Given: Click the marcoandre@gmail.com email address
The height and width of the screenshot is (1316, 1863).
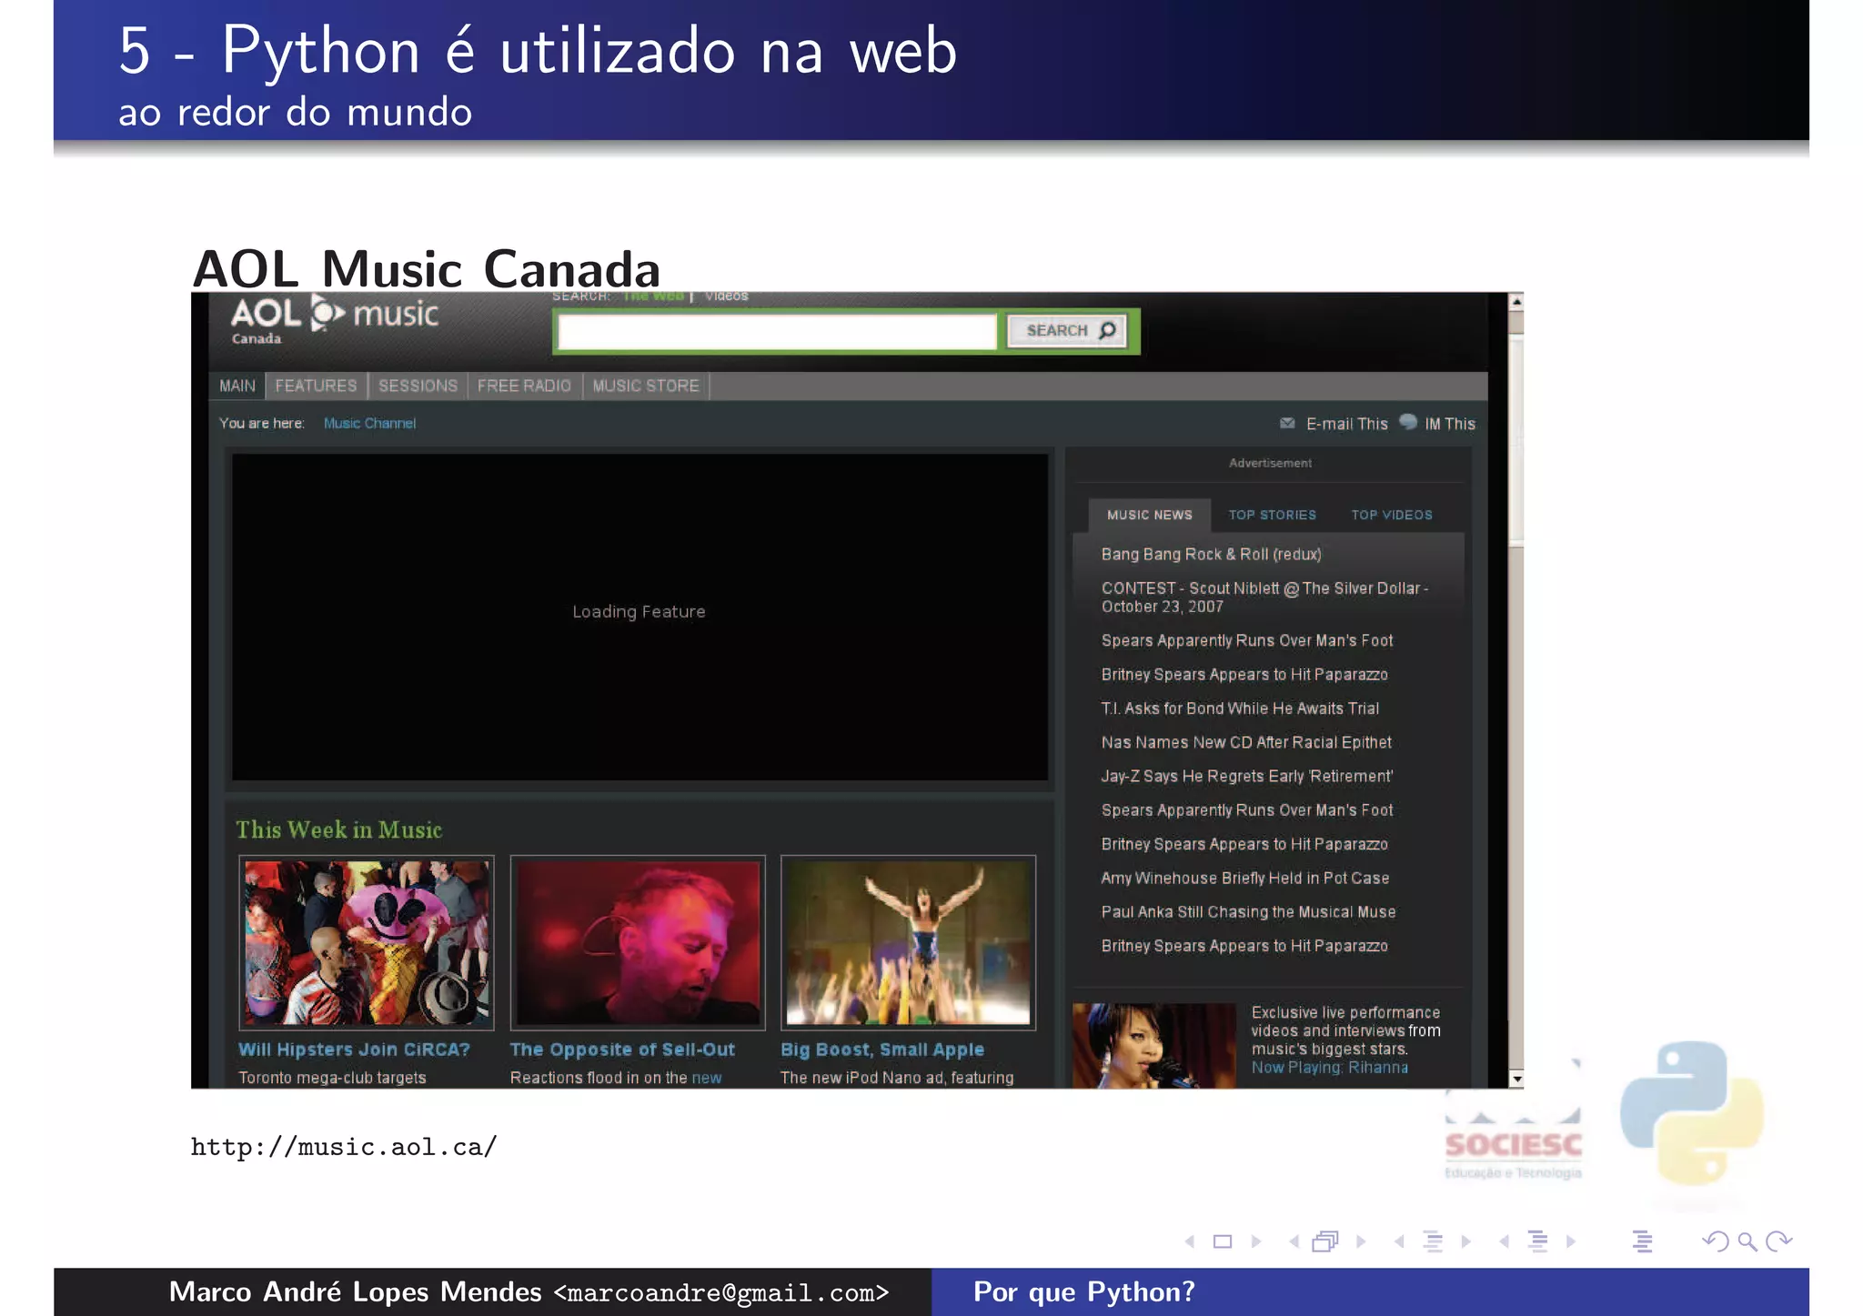Looking at the screenshot, I should point(721,1292).
